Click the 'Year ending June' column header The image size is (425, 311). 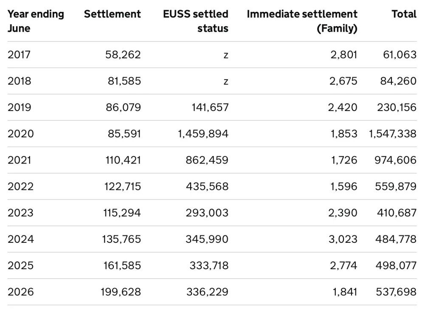point(36,21)
